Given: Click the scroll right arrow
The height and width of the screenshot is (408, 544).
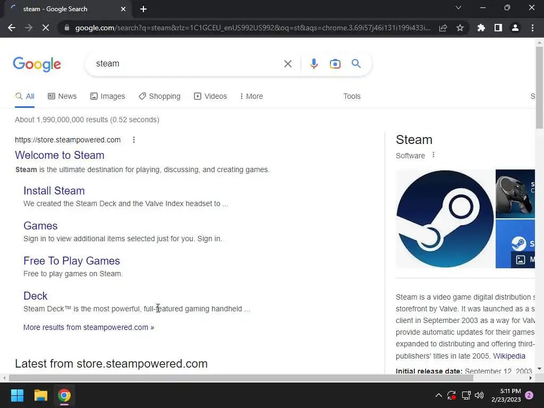Looking at the screenshot, I should click(x=531, y=378).
